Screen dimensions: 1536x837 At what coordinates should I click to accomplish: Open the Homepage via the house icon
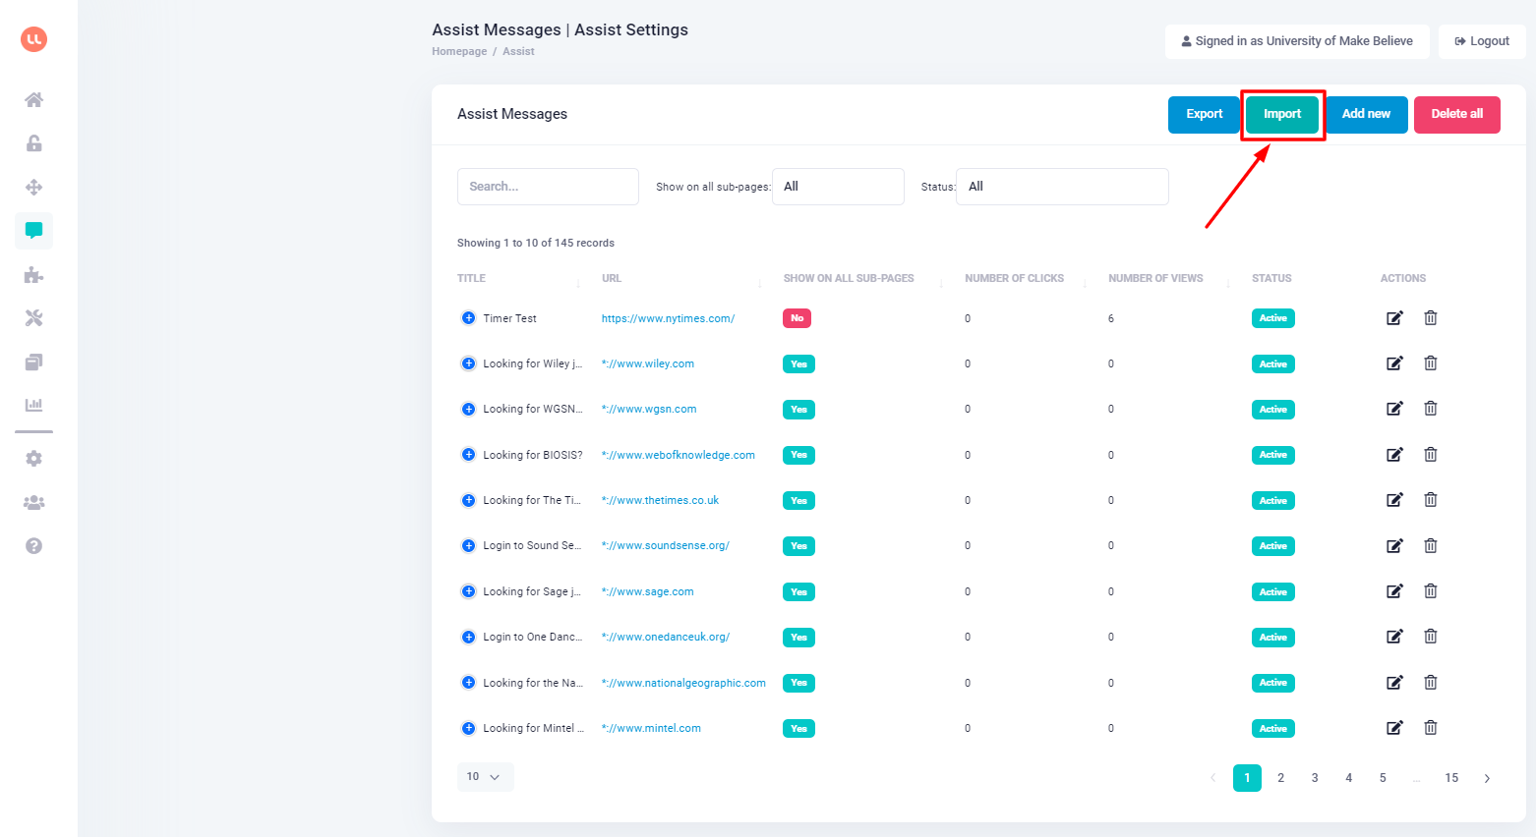click(x=33, y=99)
